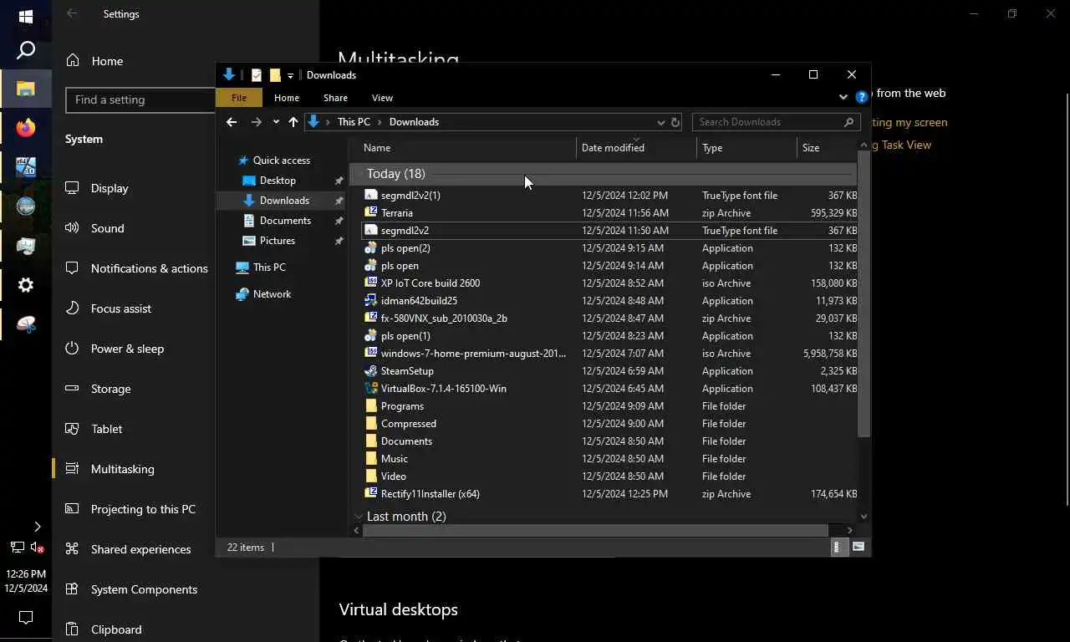This screenshot has height=642, width=1070.
Task: Focus the Find a setting box
Action: (140, 99)
